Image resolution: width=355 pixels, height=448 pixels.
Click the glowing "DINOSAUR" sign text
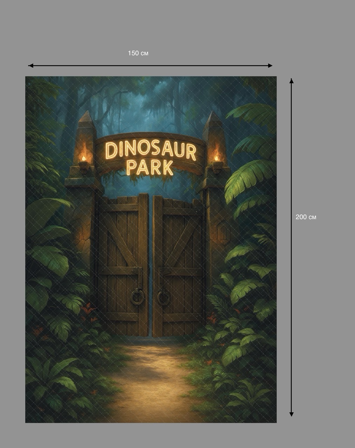click(x=151, y=151)
